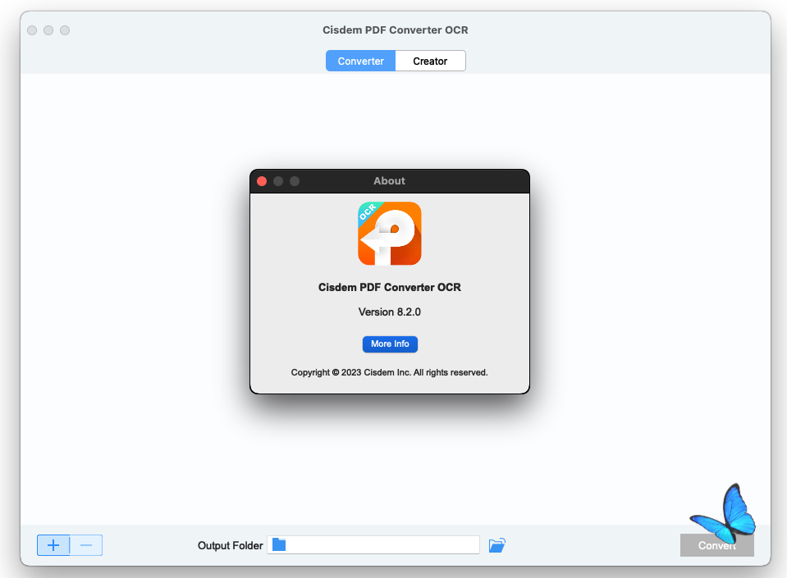The height and width of the screenshot is (578, 787).
Task: Click the minus remove-files button
Action: tap(86, 545)
